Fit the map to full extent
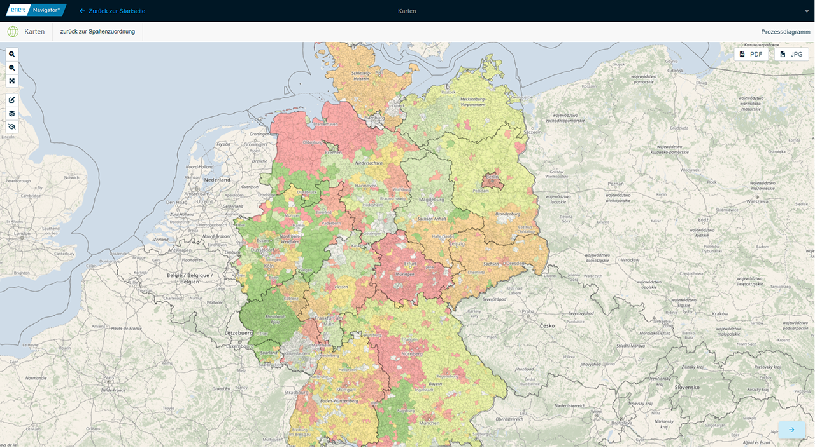Screen dimensions: 815x448 pyautogui.click(x=12, y=81)
